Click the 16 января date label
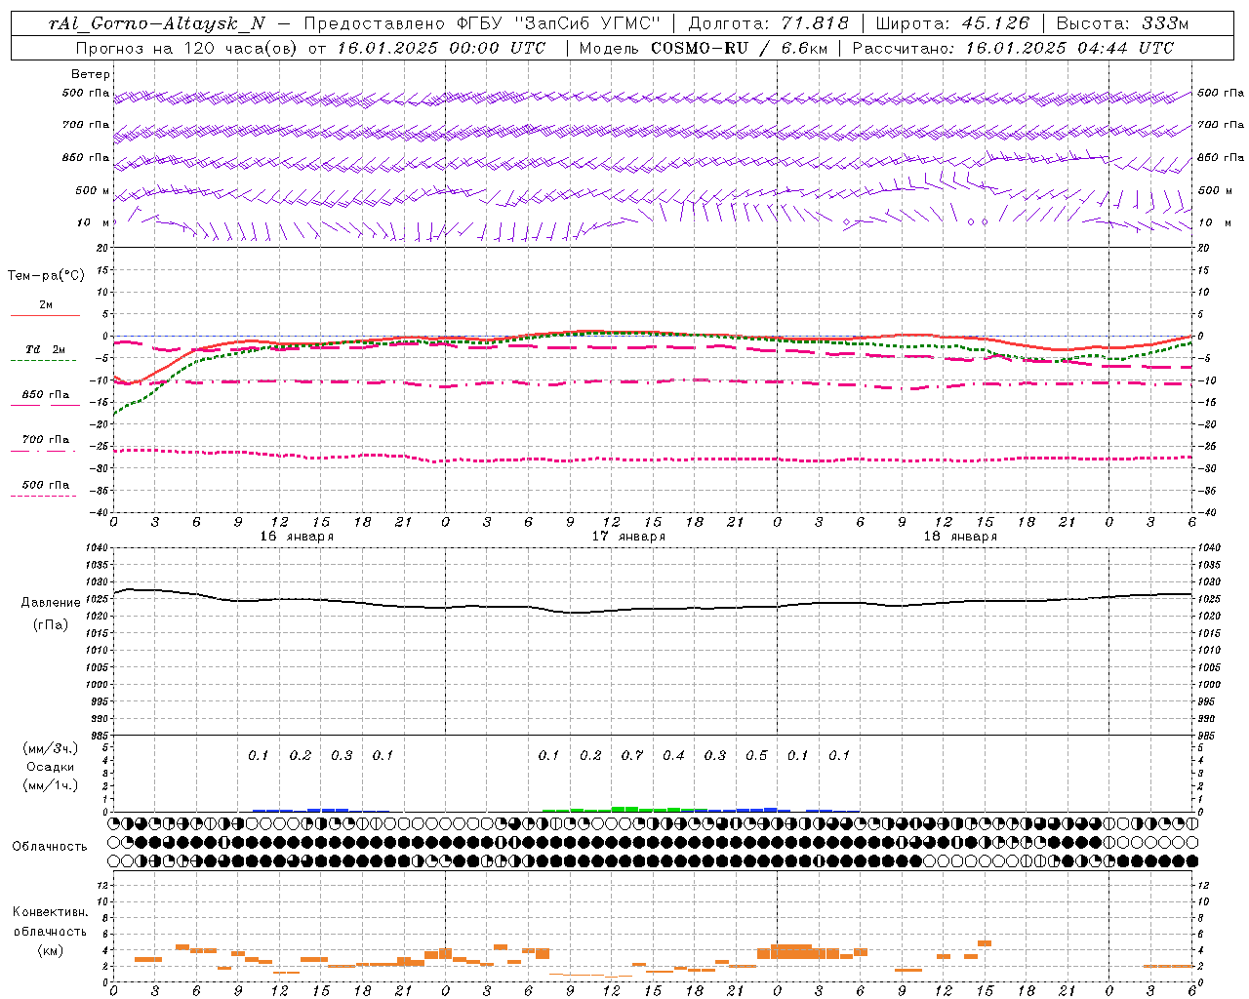The height and width of the screenshot is (999, 1249). [297, 537]
